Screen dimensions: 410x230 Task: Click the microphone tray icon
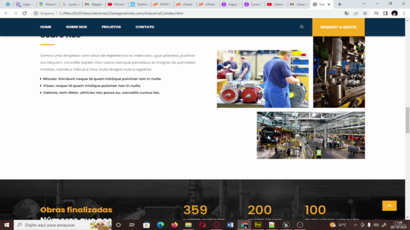pos(369,225)
